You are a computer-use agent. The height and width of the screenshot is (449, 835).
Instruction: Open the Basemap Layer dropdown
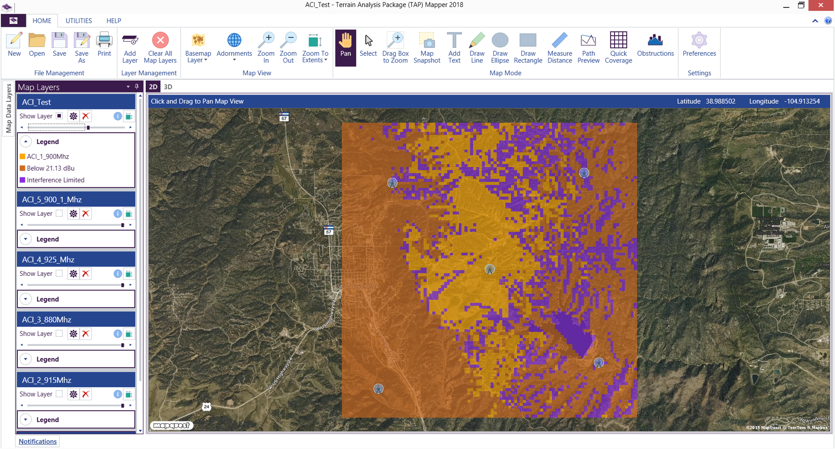coord(198,47)
